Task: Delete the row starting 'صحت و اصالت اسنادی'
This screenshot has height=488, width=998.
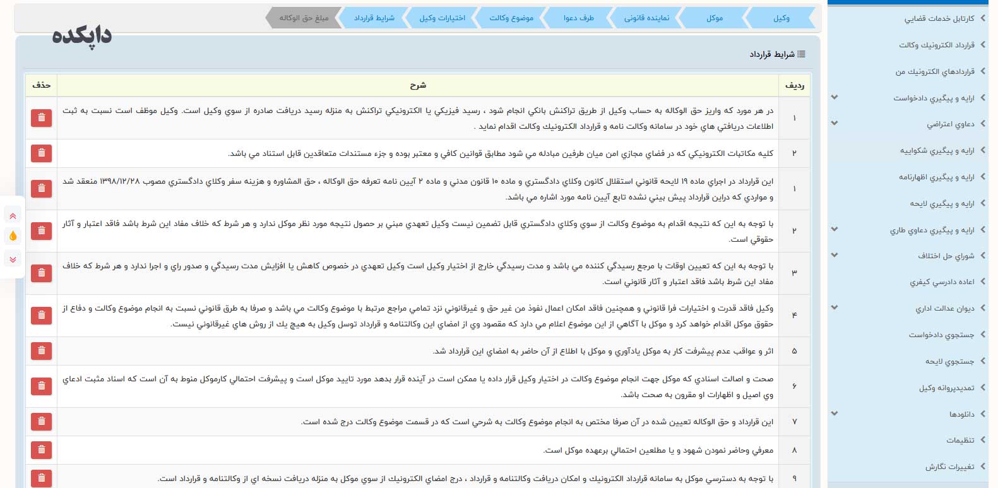Action: tap(41, 386)
